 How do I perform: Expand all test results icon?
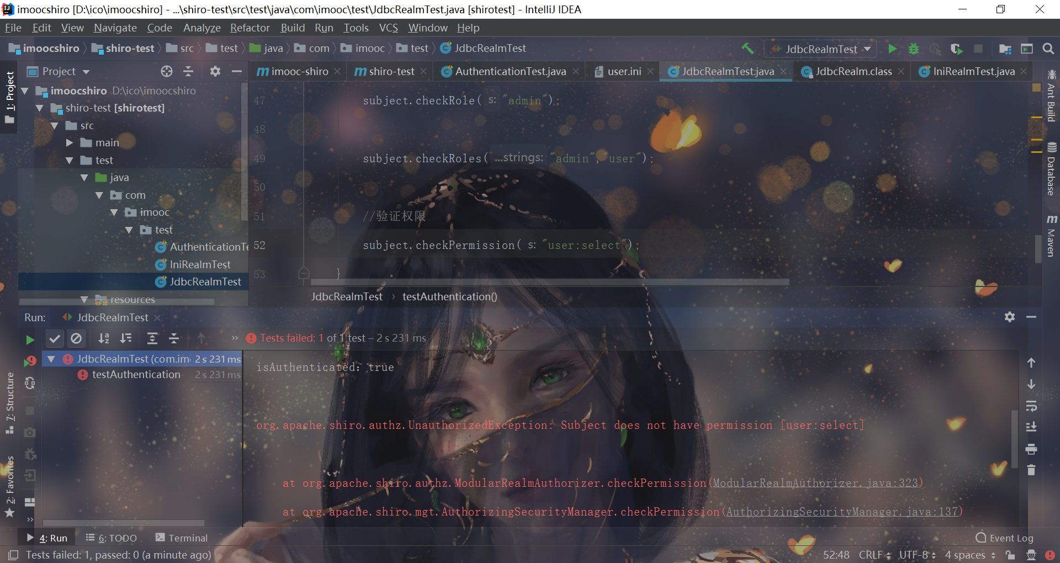(152, 338)
